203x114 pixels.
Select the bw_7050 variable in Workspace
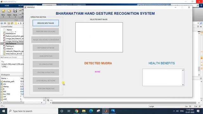6,94
